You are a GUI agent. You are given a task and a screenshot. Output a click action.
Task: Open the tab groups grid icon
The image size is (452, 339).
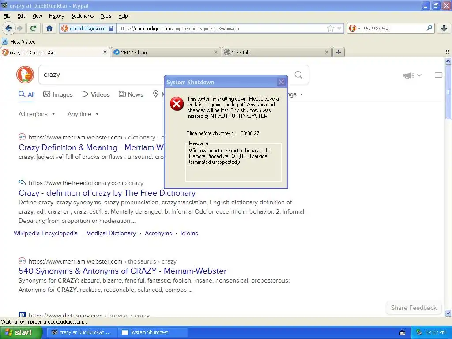click(448, 52)
